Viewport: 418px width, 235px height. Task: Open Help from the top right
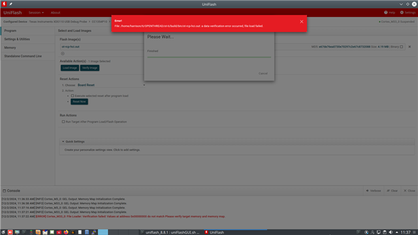[x=389, y=12]
